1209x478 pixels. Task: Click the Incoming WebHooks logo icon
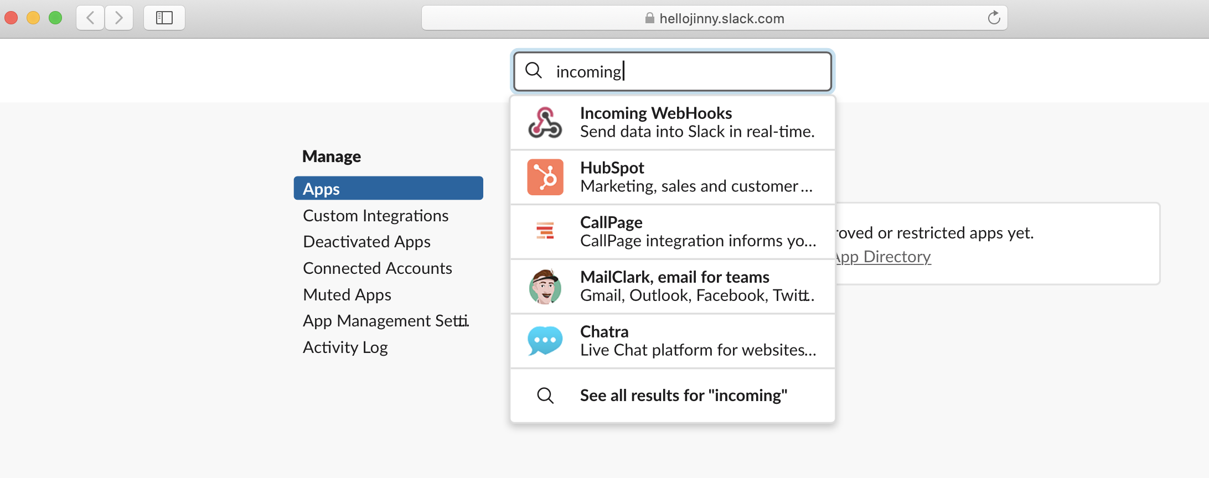(545, 122)
